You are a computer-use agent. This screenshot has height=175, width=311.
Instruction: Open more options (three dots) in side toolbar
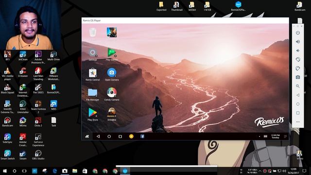(x=298, y=122)
